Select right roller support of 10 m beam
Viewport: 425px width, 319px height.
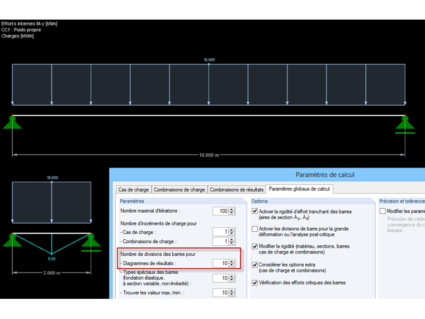(405, 124)
